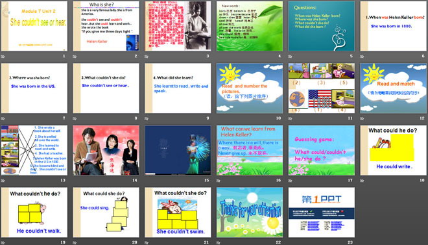
Task: Select the 'What couldn't he do?' slide thumbnail
Action: coord(34,213)
